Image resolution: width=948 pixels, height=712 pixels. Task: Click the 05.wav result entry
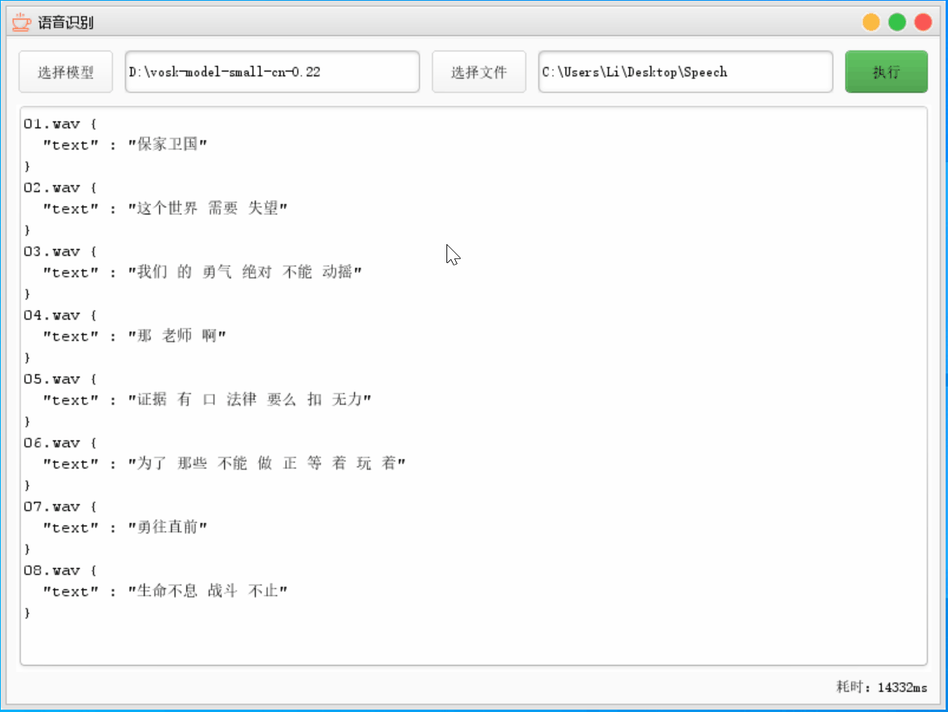(x=59, y=379)
